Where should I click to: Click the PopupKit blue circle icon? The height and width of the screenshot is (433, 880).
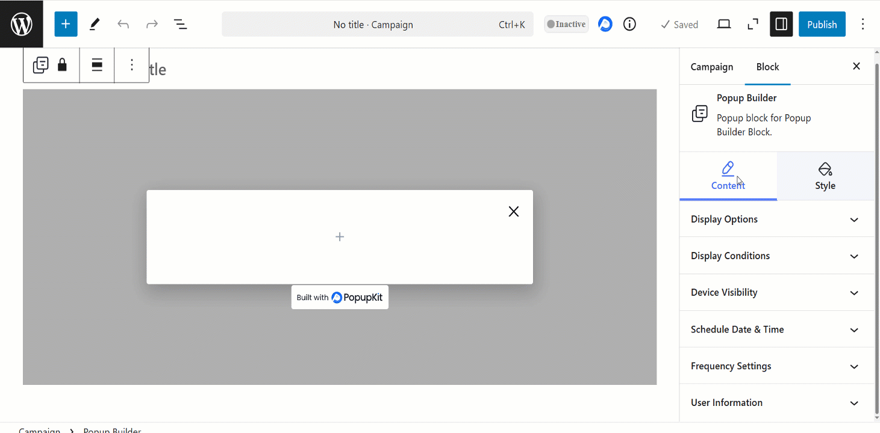(x=605, y=24)
